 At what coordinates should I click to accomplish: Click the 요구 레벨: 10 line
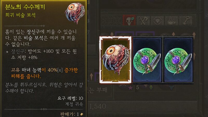pos(70,98)
